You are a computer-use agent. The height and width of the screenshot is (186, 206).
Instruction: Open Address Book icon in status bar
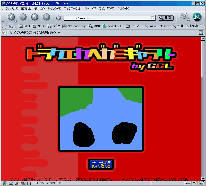[29, 183]
